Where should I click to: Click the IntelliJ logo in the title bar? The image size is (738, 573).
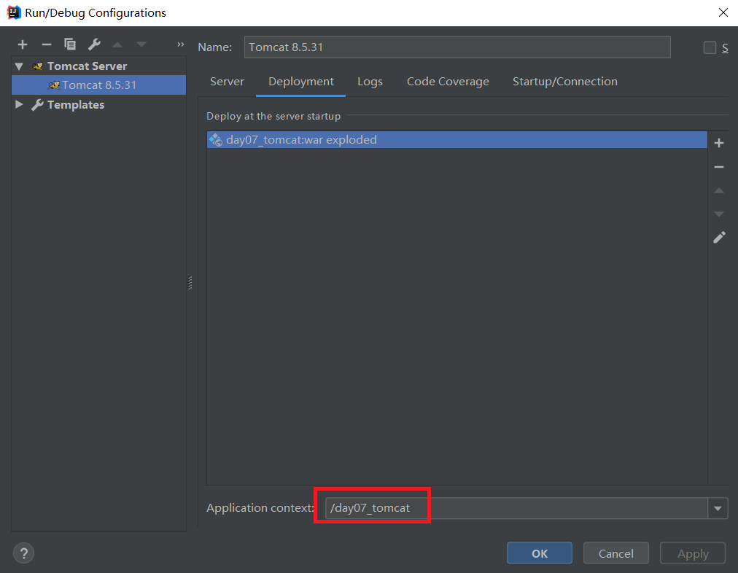(14, 12)
